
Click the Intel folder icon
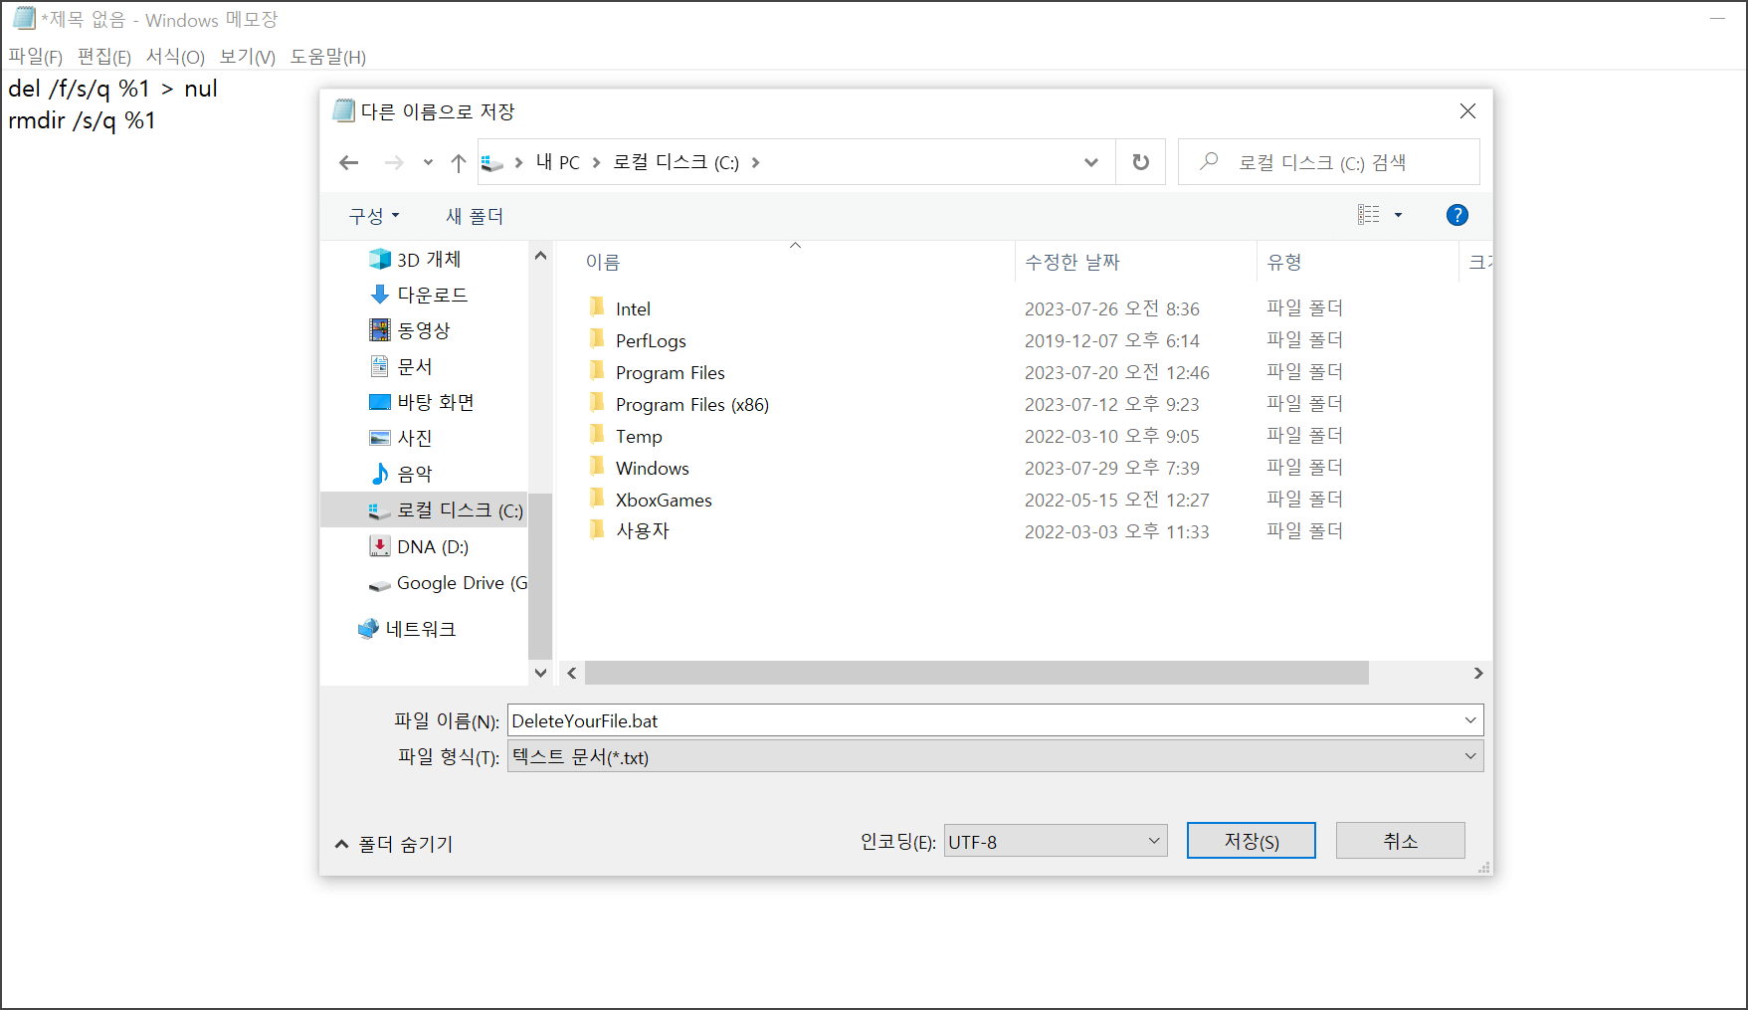[x=597, y=307]
